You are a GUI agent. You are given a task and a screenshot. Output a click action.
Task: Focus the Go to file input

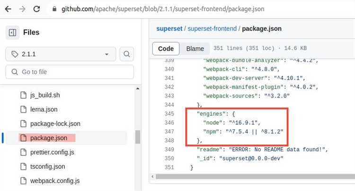(70, 72)
